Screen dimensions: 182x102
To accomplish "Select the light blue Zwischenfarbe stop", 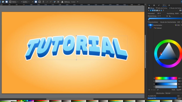I will 150,25.
